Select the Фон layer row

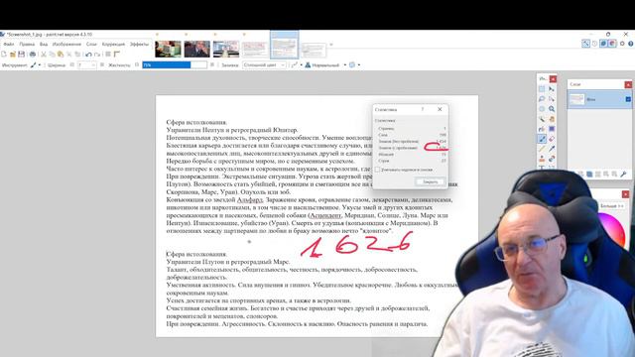599,99
